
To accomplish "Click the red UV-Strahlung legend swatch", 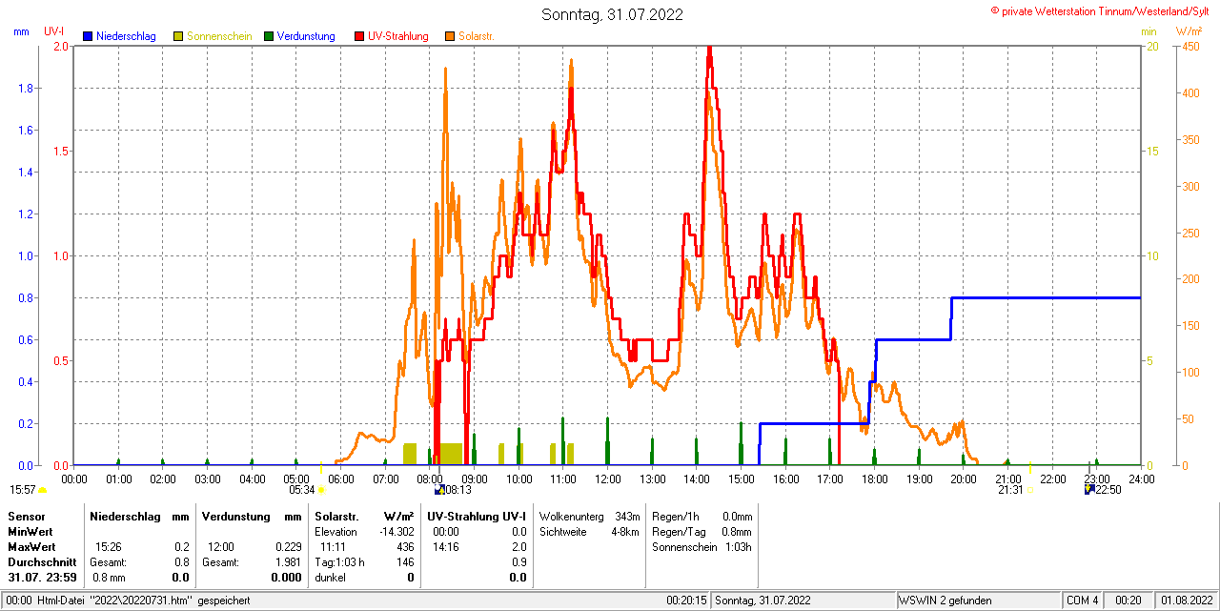I will (x=359, y=36).
